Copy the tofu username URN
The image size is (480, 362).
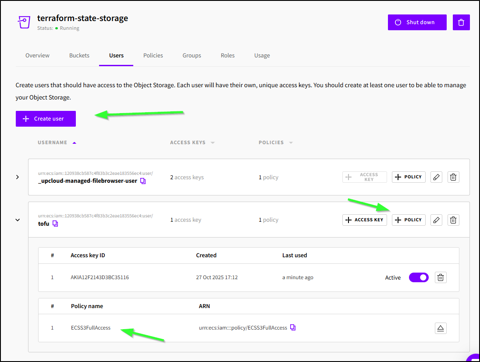click(55, 224)
